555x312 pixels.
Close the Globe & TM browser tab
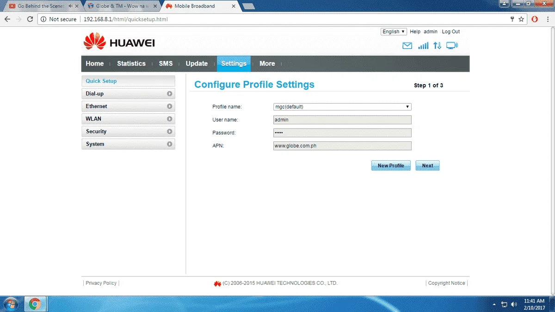point(155,6)
